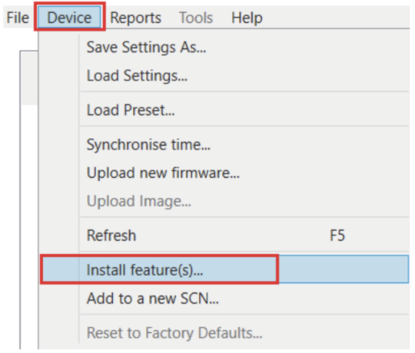This screenshot has width=415, height=353.
Task: Select Load Settings… in the Device menu
Action: coord(137,76)
